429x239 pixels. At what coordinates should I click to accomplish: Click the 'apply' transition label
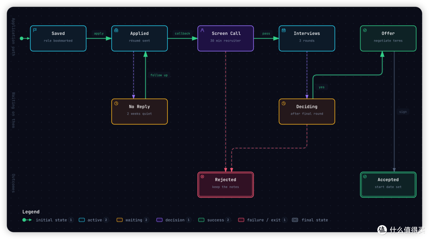click(x=99, y=33)
